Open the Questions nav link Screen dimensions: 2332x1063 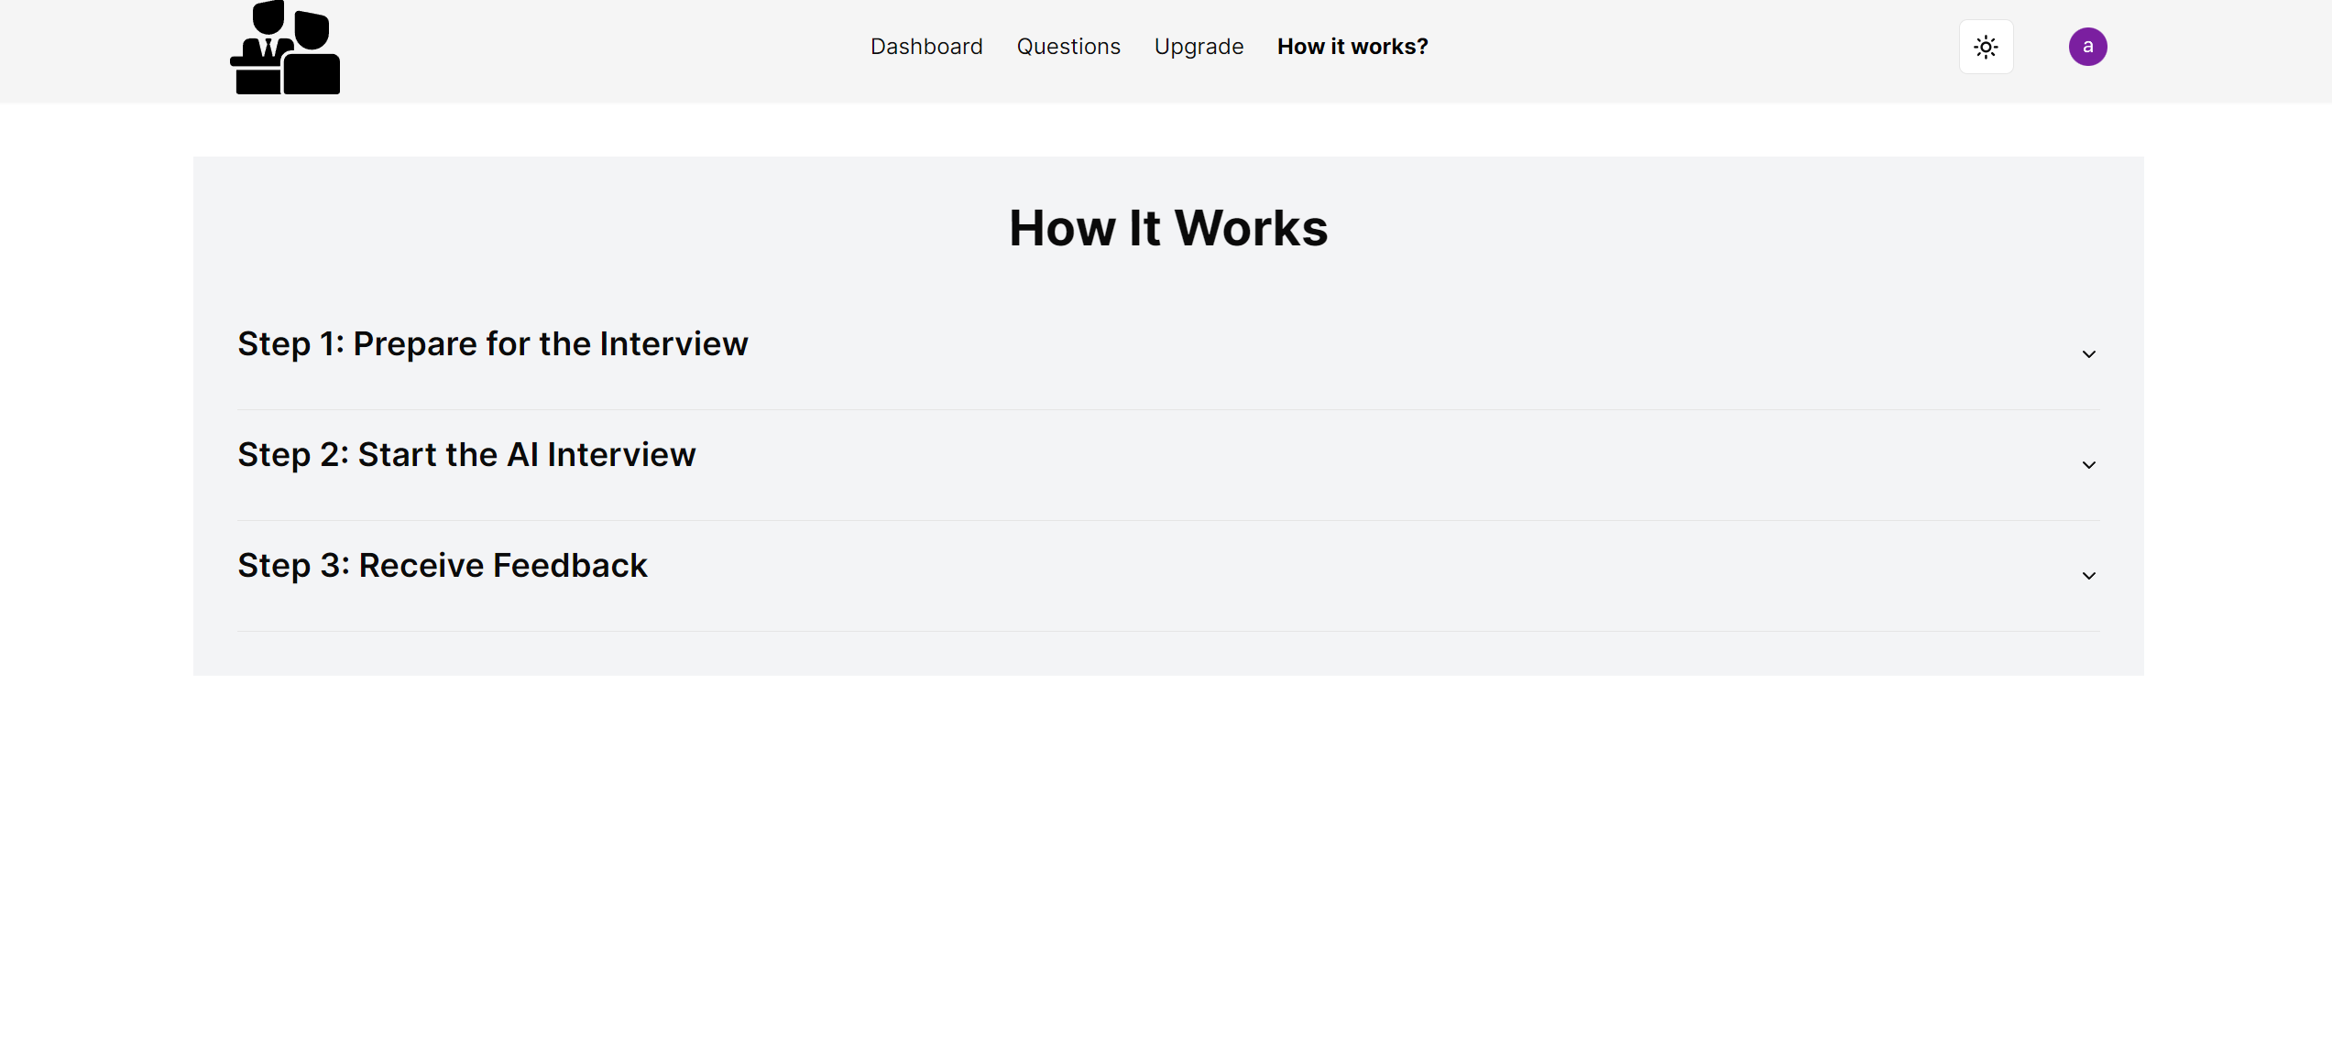(x=1068, y=47)
